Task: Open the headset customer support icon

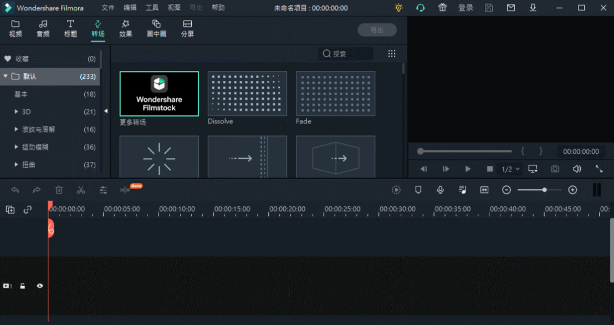Action: [x=421, y=8]
